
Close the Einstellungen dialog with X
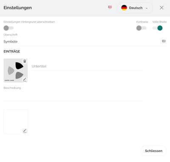(161, 8)
